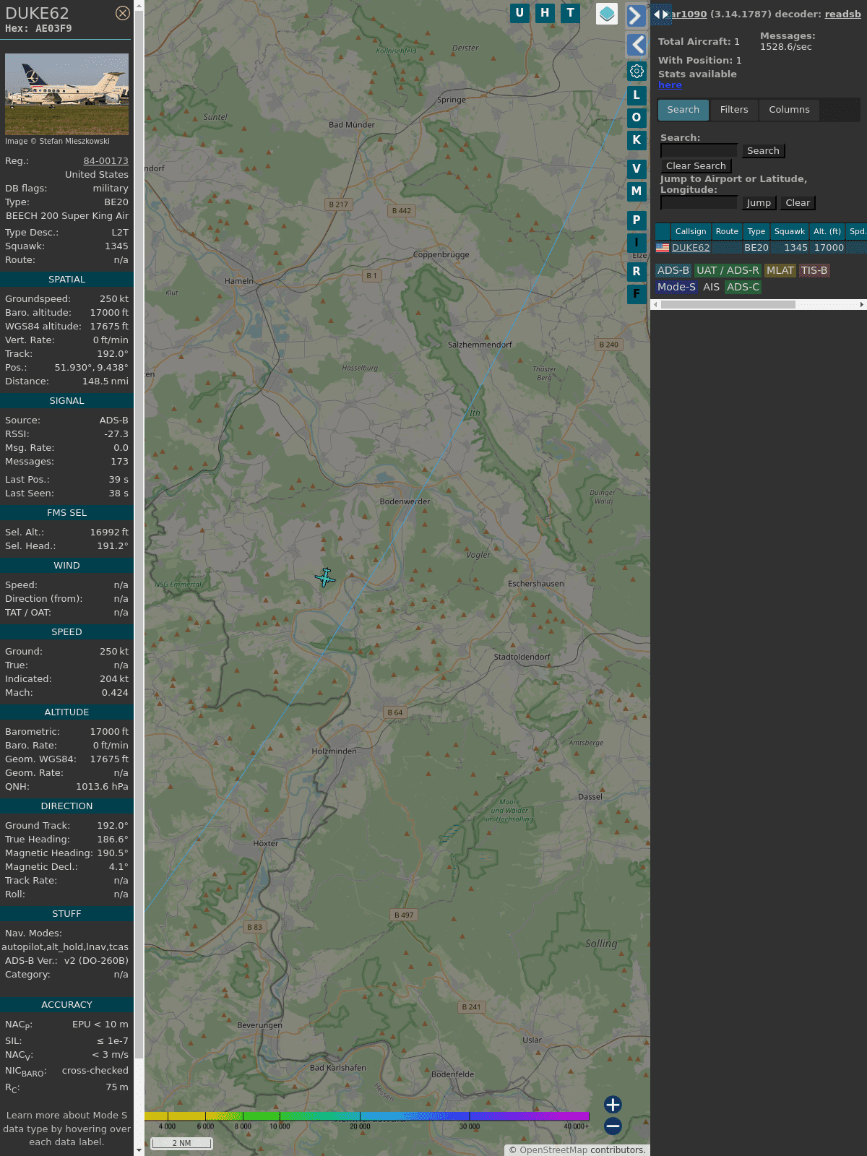Toggle the L labels button
The height and width of the screenshot is (1156, 867).
pyautogui.click(x=637, y=95)
